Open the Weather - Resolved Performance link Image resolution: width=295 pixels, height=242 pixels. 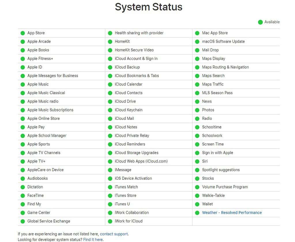(x=232, y=213)
